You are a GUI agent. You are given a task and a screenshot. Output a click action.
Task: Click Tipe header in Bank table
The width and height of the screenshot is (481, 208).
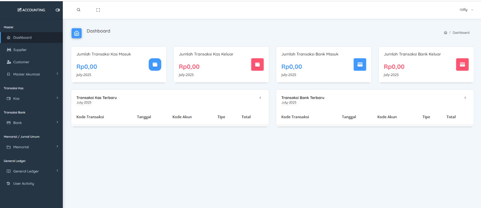click(426, 117)
